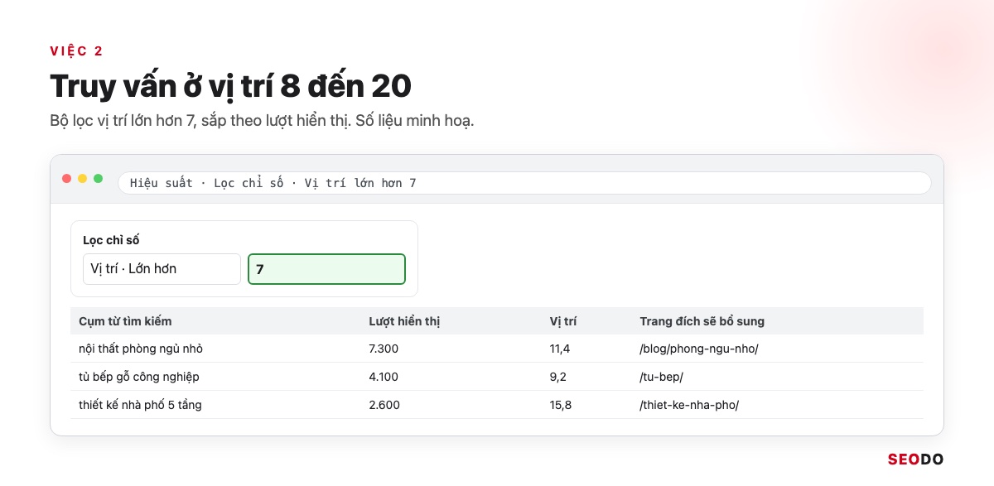Viewport: 994px width, 486px height.
Task: Click the position value 9,2
Action: 557,377
